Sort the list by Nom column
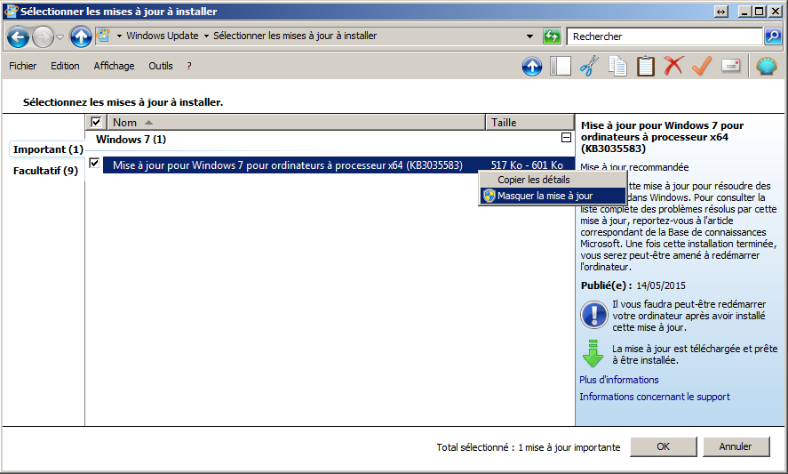 296,122
